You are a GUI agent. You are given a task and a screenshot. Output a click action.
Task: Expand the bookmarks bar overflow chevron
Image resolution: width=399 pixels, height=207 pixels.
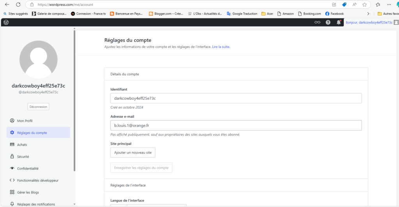point(368,14)
